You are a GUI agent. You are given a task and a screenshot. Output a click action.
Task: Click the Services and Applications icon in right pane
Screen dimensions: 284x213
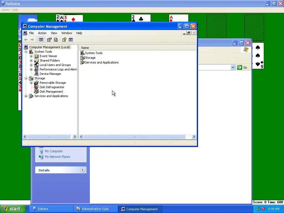82,62
